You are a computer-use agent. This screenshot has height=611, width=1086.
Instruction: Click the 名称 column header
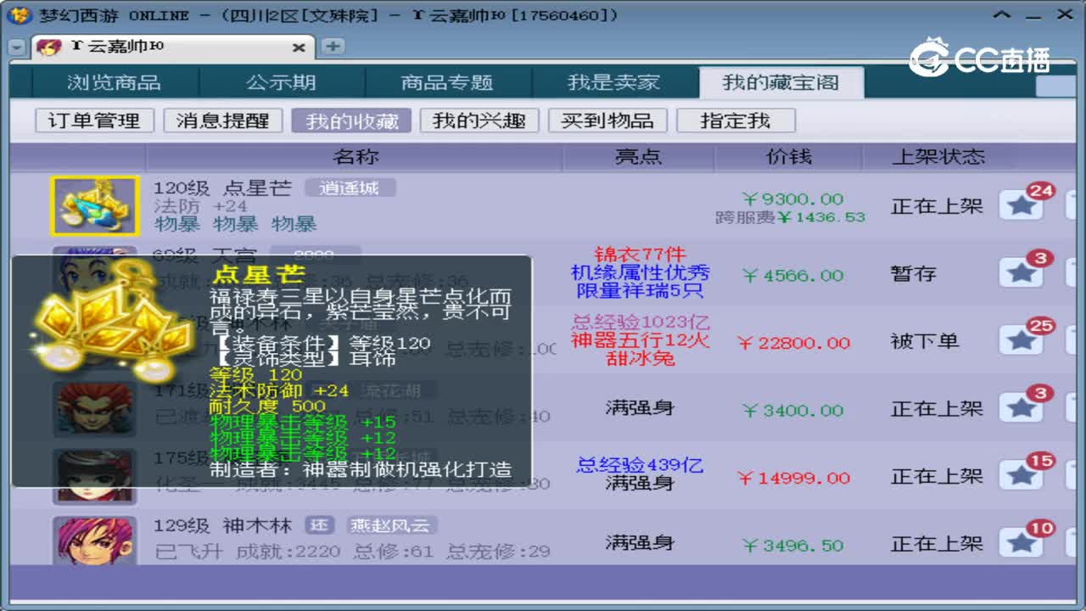tap(355, 157)
